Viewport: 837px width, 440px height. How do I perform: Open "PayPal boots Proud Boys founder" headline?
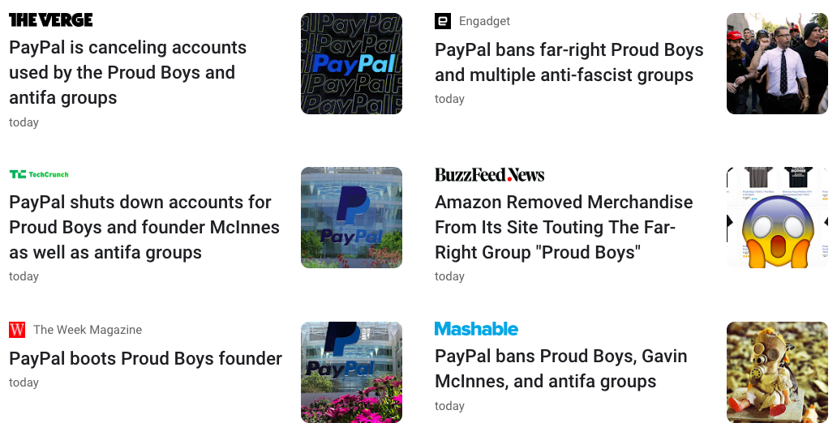point(145,358)
